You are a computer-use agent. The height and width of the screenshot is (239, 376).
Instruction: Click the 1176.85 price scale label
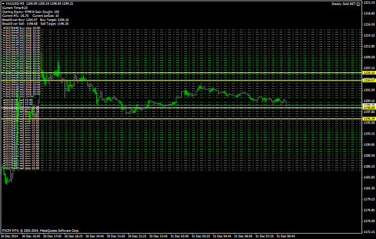click(369, 210)
